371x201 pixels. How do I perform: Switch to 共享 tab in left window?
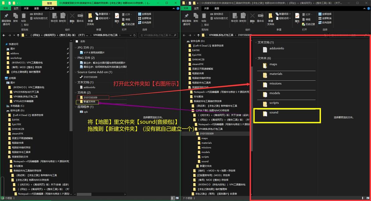coord(26,8)
